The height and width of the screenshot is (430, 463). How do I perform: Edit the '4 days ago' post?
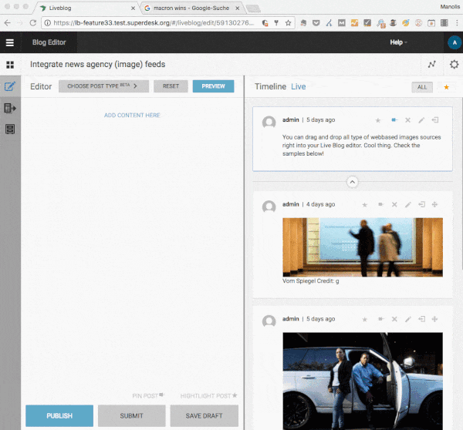[x=408, y=204]
